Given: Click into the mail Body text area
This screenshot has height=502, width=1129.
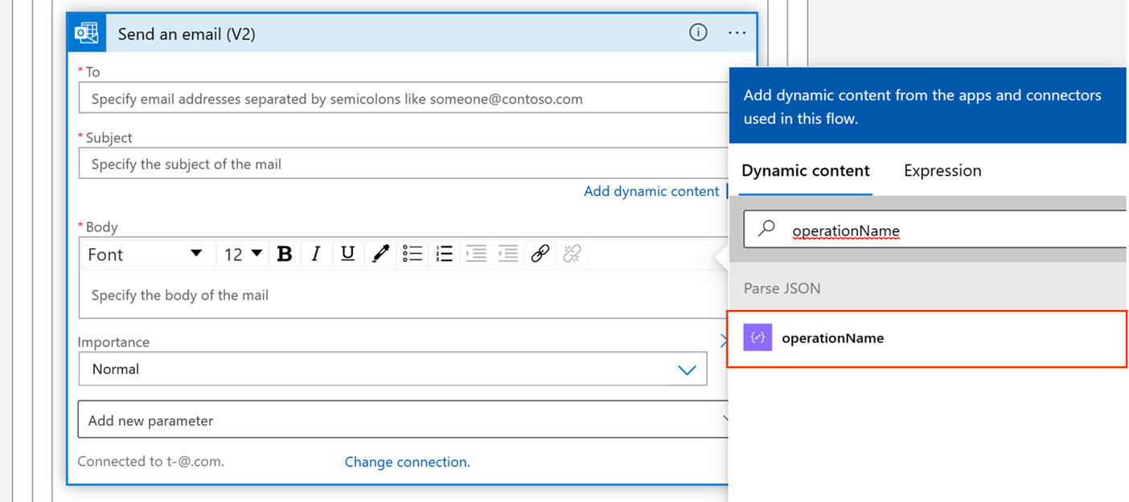Looking at the screenshot, I should point(402,295).
